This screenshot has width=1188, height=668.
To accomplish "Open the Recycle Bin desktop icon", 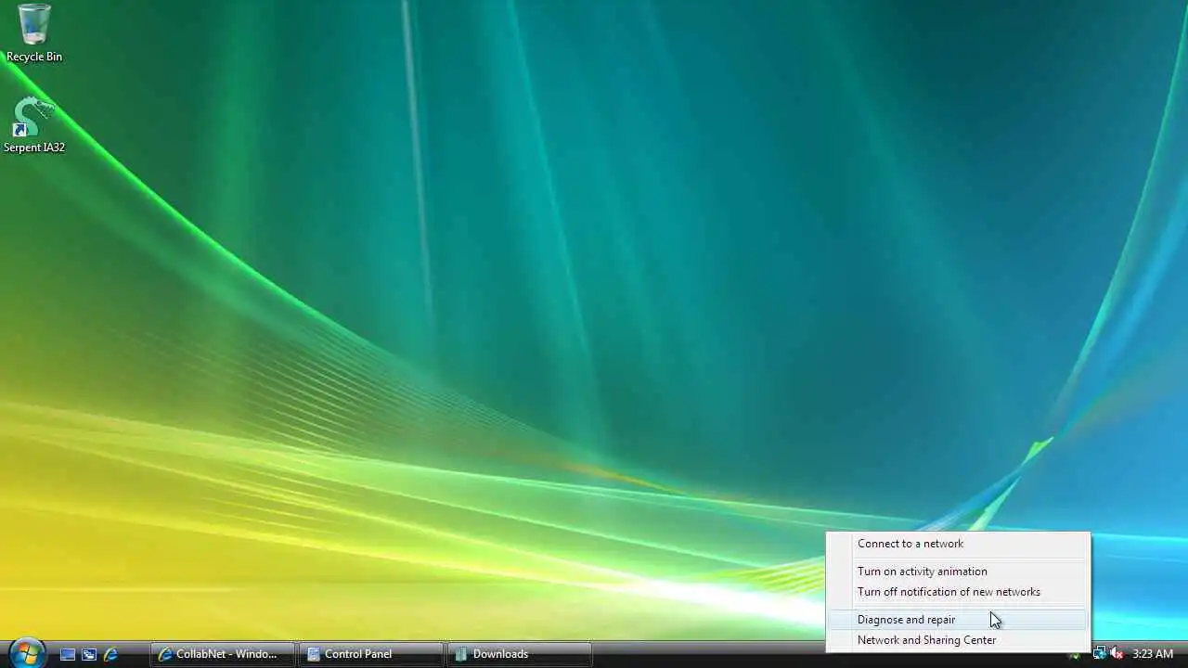I will click(x=34, y=33).
